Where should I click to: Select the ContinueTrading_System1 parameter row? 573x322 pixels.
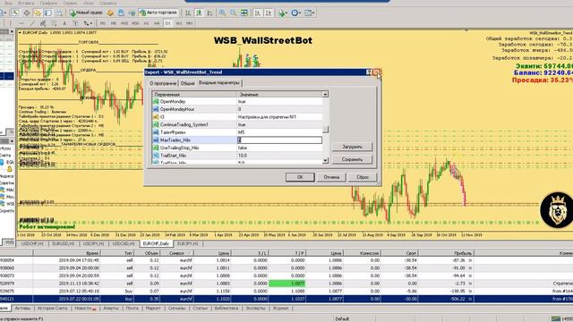tap(237, 124)
